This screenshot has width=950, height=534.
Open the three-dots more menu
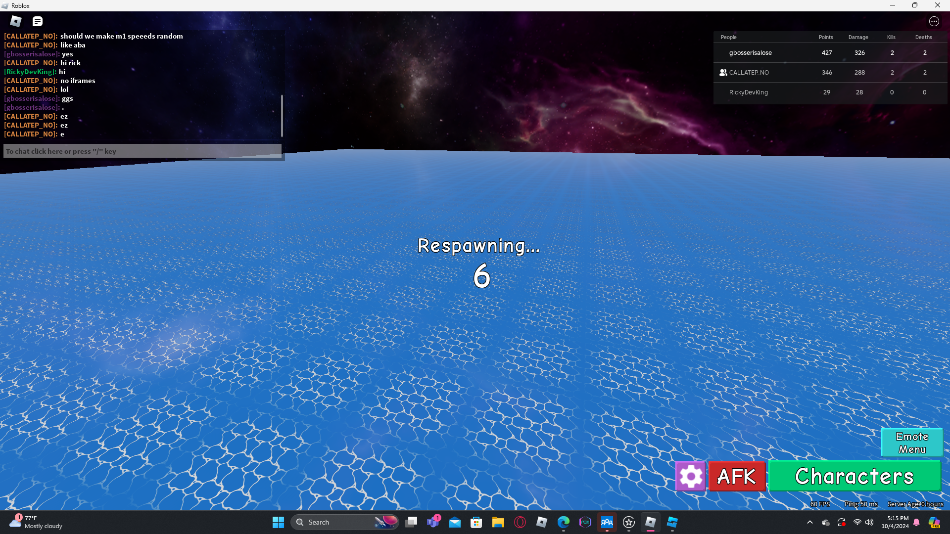point(934,21)
